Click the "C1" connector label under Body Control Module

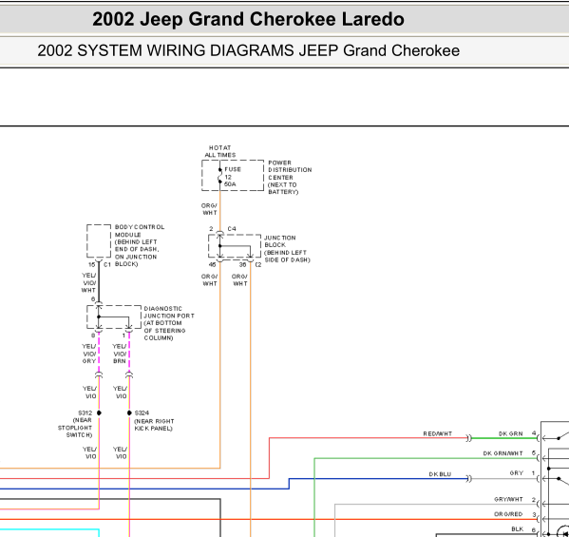[107, 264]
